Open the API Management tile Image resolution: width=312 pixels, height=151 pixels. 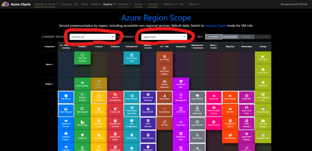tap(181, 97)
